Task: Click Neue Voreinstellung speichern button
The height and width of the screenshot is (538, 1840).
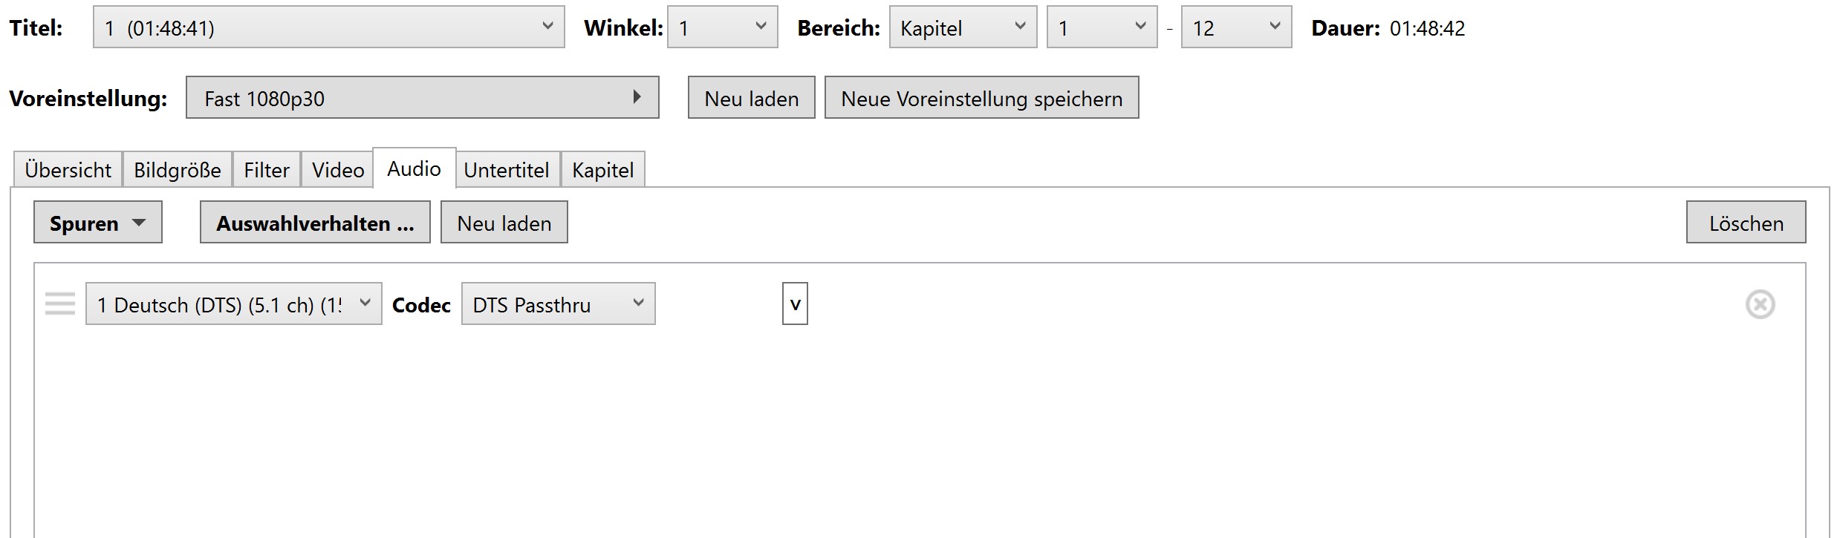Action: point(981,98)
